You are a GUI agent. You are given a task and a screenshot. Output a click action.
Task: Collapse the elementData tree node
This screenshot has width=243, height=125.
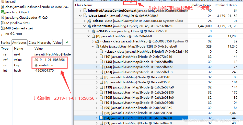[x=85, y=26]
